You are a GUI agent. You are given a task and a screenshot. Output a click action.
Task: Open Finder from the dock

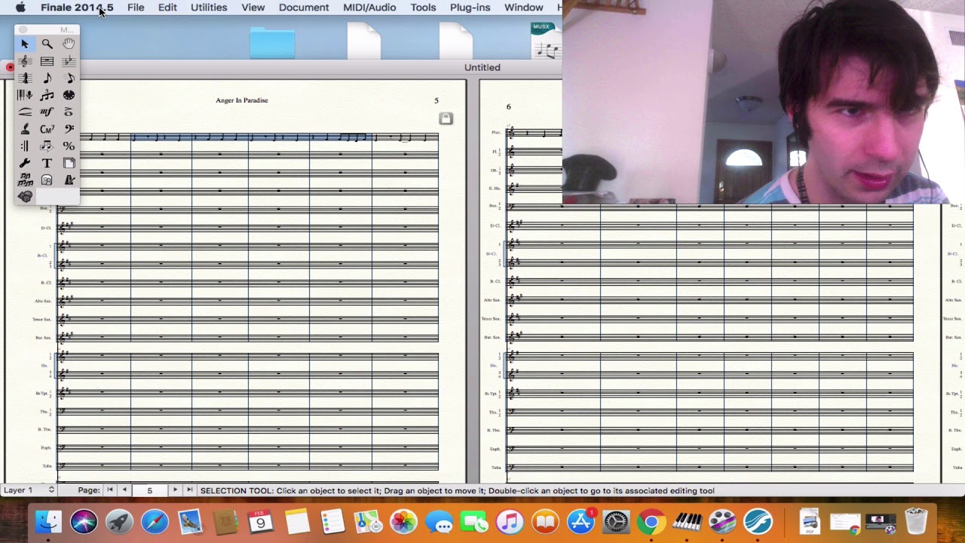(47, 522)
